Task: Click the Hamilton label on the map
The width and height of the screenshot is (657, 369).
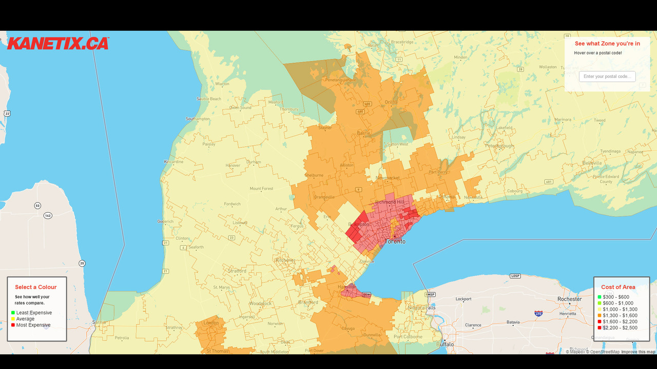Action: pos(346,287)
